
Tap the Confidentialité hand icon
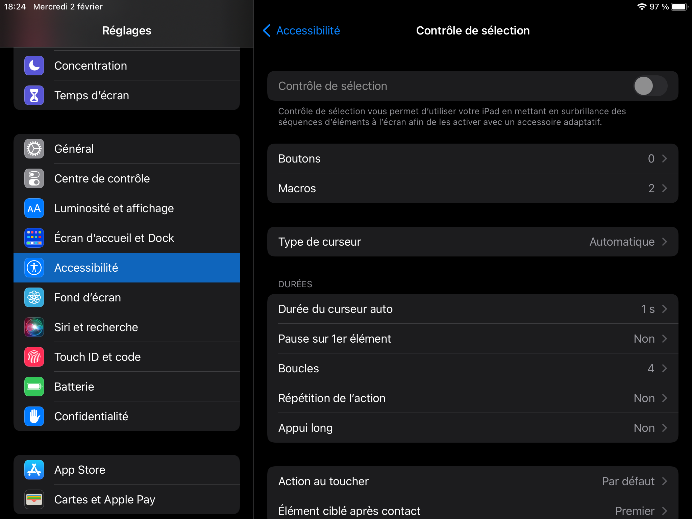[34, 416]
